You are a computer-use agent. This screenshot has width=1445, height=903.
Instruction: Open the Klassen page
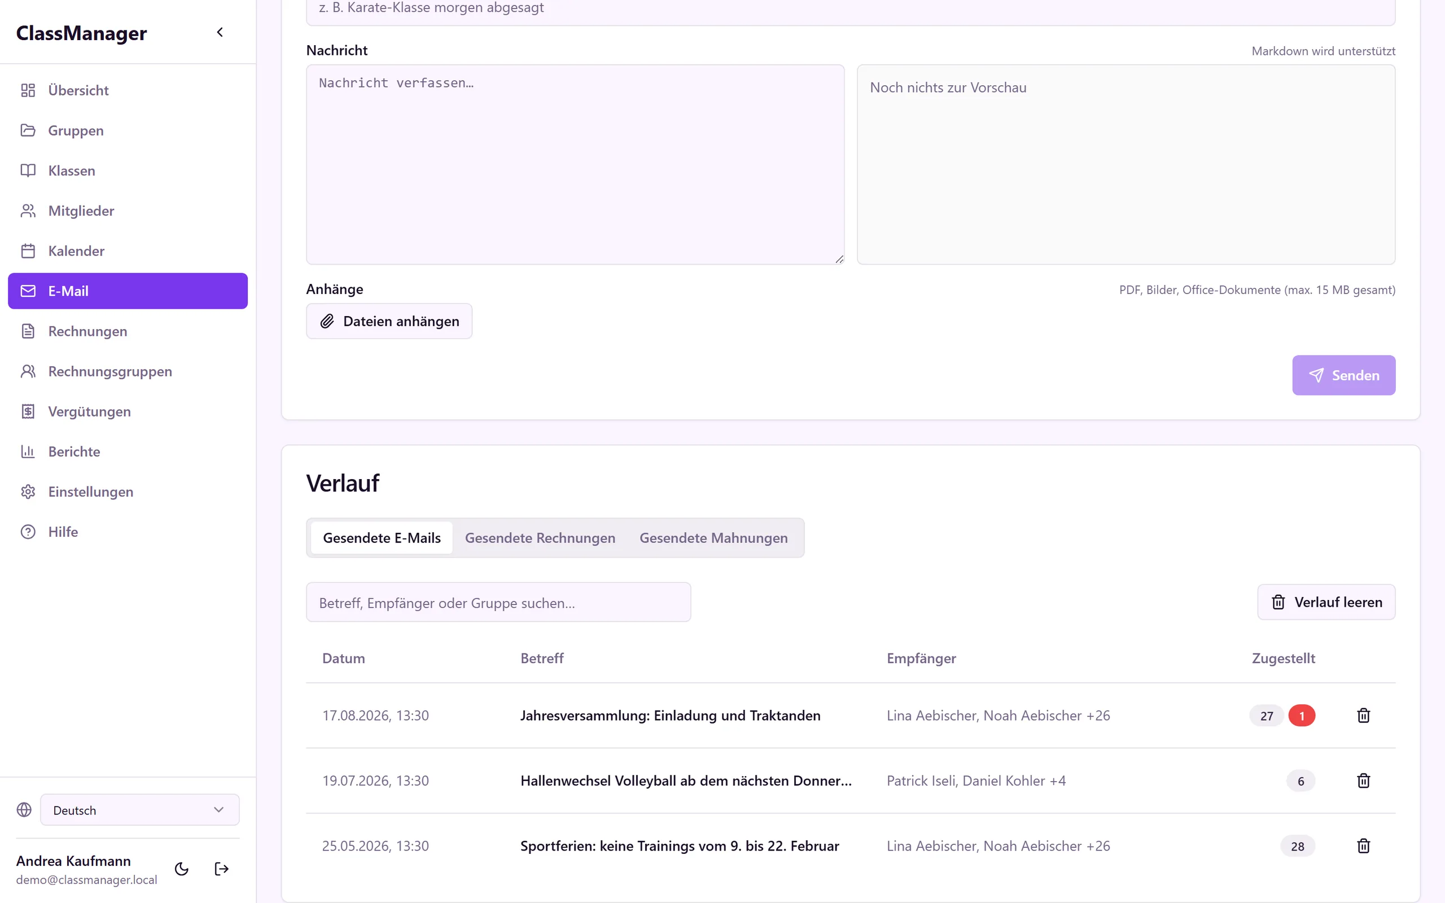click(x=128, y=170)
